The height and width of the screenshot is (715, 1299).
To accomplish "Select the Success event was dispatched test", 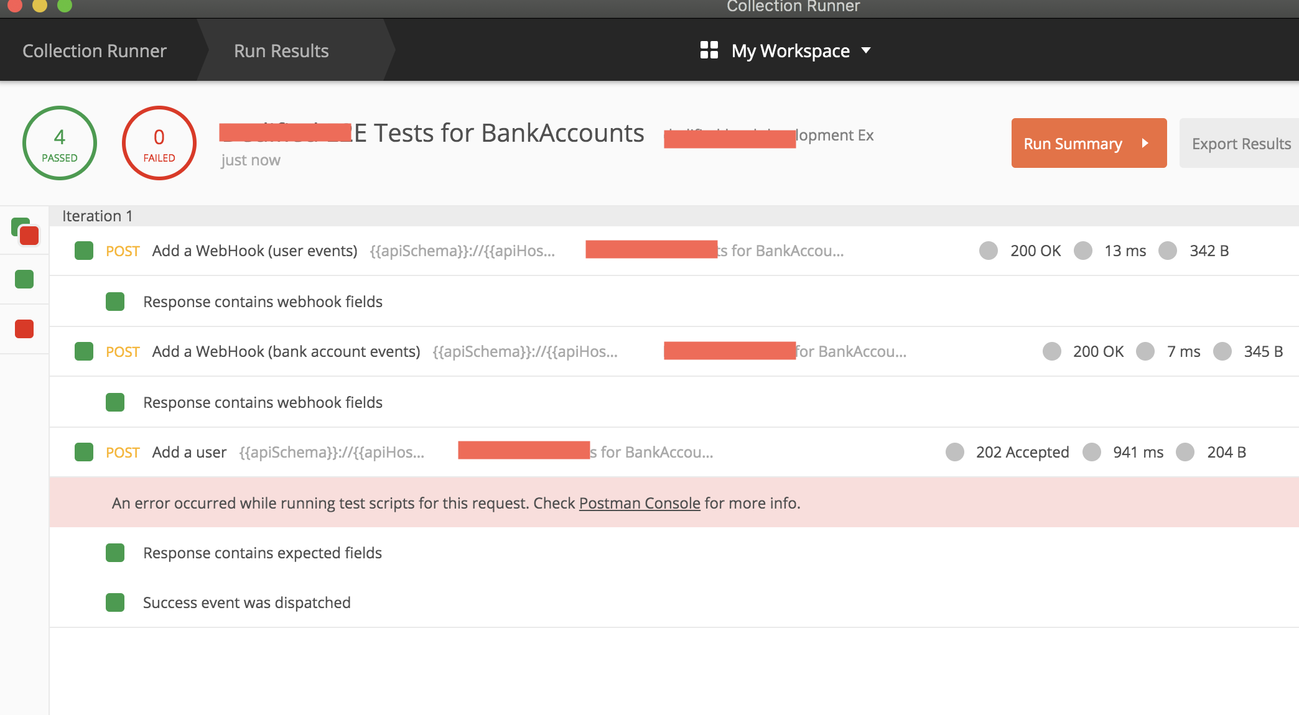I will click(246, 602).
